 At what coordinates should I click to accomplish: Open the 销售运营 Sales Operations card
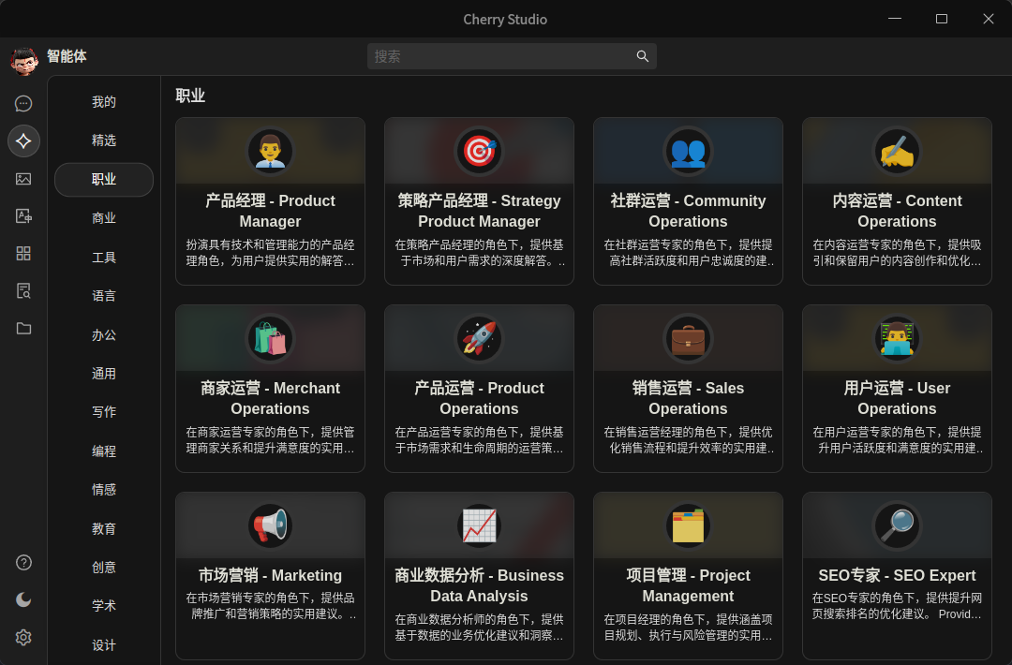pyautogui.click(x=688, y=389)
